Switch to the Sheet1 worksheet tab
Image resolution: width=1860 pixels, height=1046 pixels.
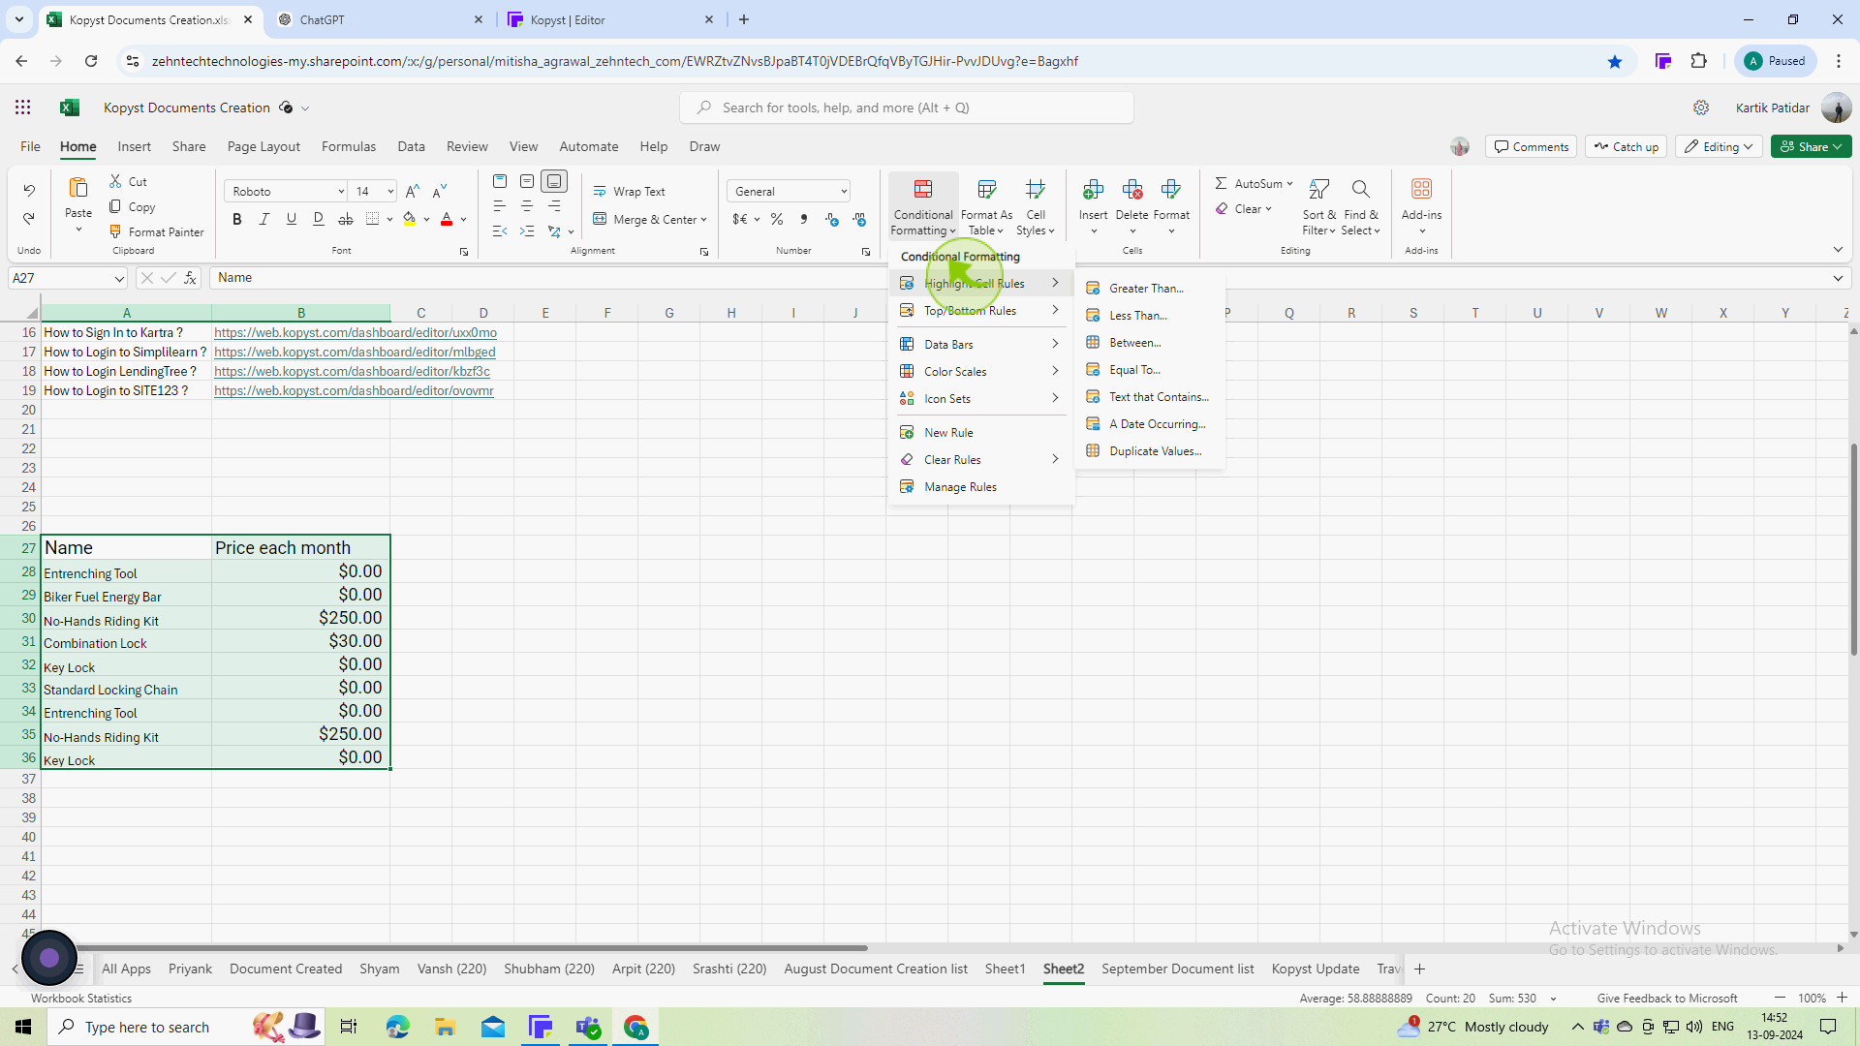tap(1005, 969)
